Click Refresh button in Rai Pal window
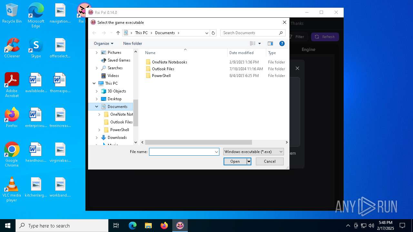This screenshot has height=232, width=413. coord(325,37)
